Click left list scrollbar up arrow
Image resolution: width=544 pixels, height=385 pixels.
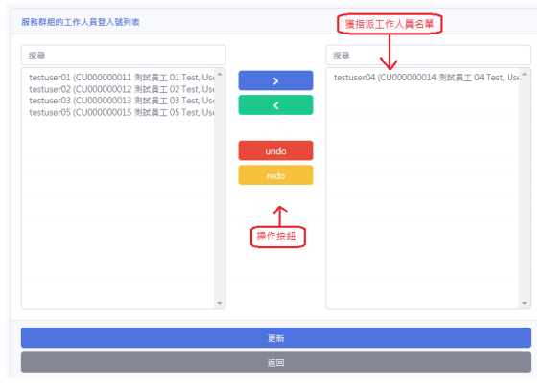(220, 74)
